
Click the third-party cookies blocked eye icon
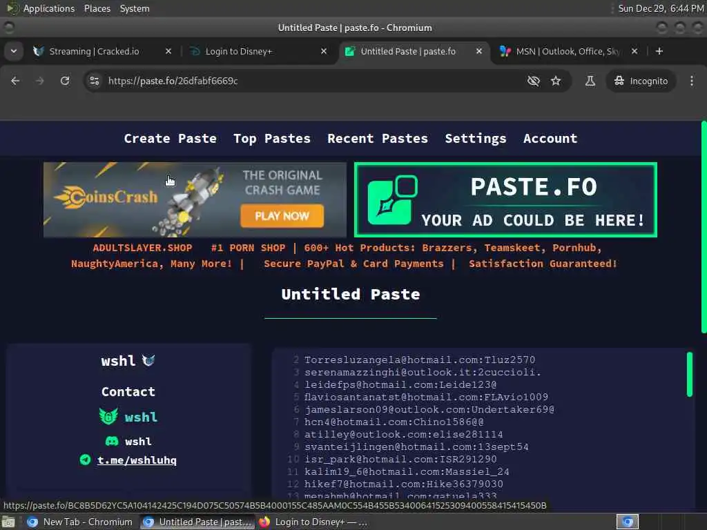click(x=534, y=81)
